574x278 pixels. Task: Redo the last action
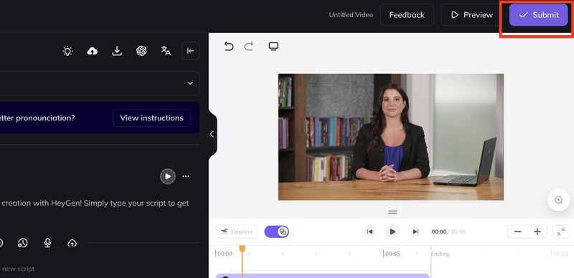pyautogui.click(x=249, y=47)
